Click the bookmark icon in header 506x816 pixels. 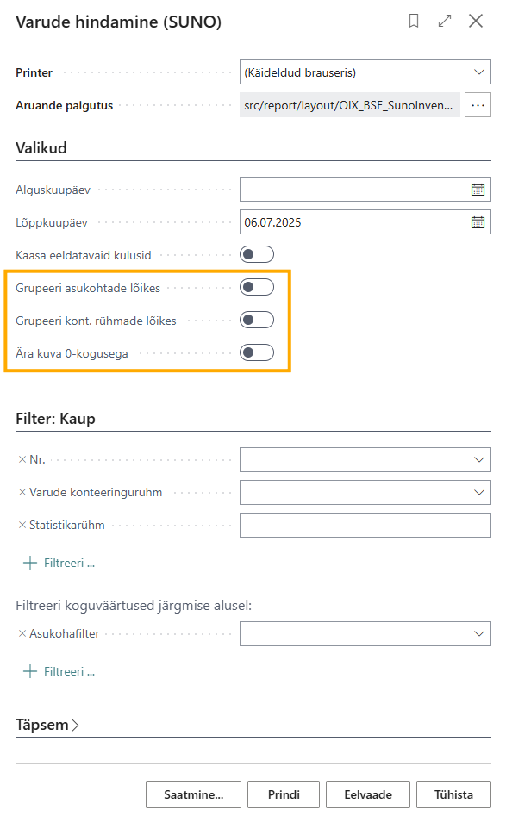[x=414, y=21]
